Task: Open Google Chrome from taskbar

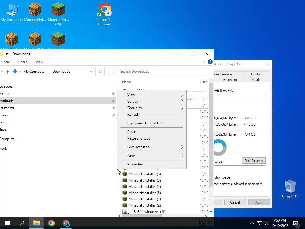Action: (x=51, y=223)
